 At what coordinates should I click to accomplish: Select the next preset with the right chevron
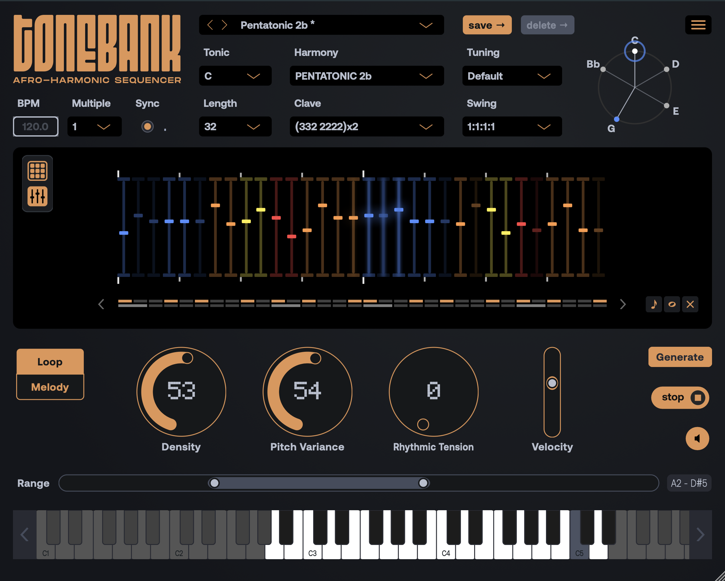pyautogui.click(x=225, y=25)
